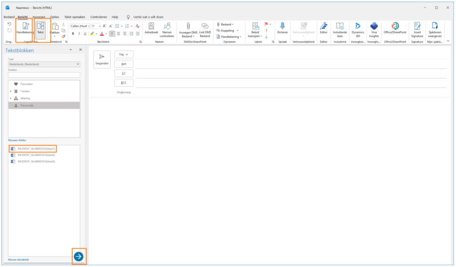
Task: Open the Adresboek address book
Action: point(151,28)
